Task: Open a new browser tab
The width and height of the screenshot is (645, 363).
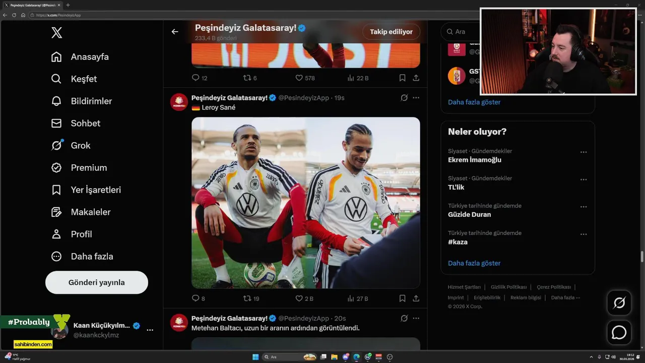Action: pos(68,5)
